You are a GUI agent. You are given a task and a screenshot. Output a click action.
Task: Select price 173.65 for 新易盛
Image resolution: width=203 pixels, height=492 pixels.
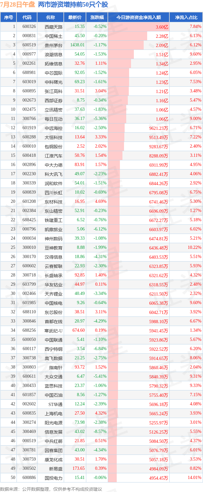[79, 469]
